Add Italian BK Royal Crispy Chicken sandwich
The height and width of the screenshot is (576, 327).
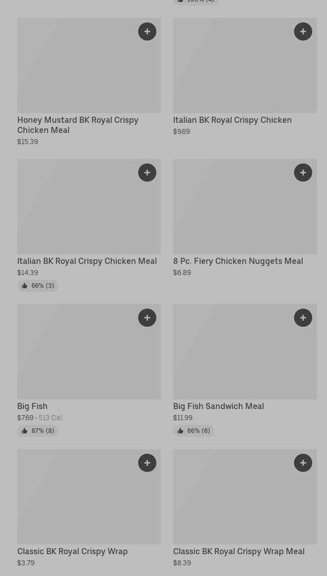303,31
